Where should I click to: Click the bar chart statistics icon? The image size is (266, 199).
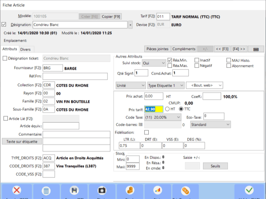click(x=158, y=191)
